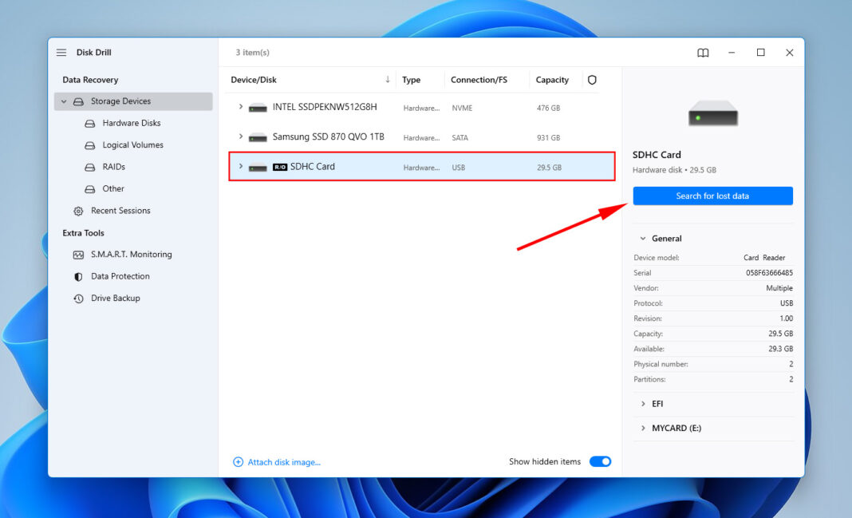Open the hamburger menu next to Disk Drill
Viewport: 852px width, 518px height.
pyautogui.click(x=61, y=52)
